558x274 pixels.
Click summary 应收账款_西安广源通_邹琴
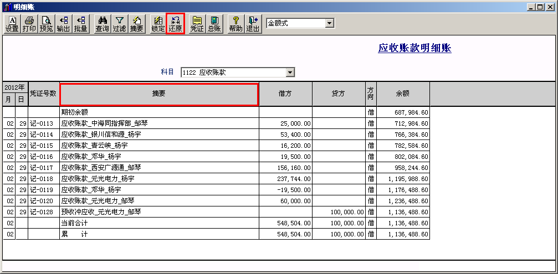[101, 167]
